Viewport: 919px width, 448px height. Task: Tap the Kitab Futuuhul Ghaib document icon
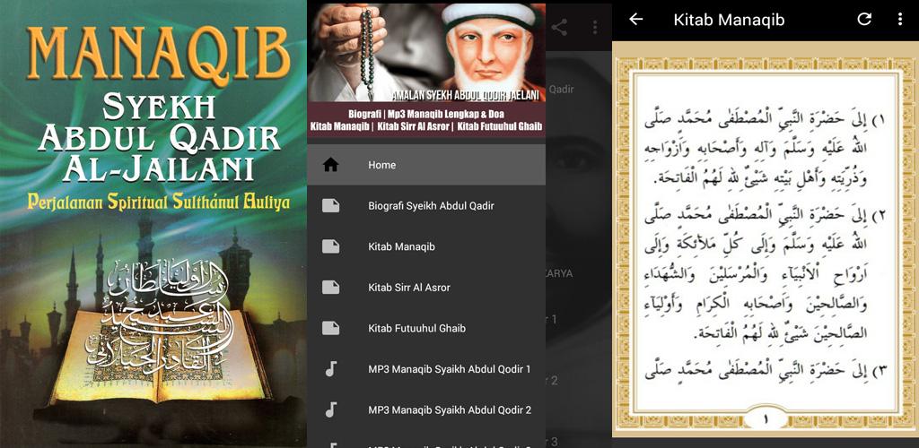(x=330, y=328)
